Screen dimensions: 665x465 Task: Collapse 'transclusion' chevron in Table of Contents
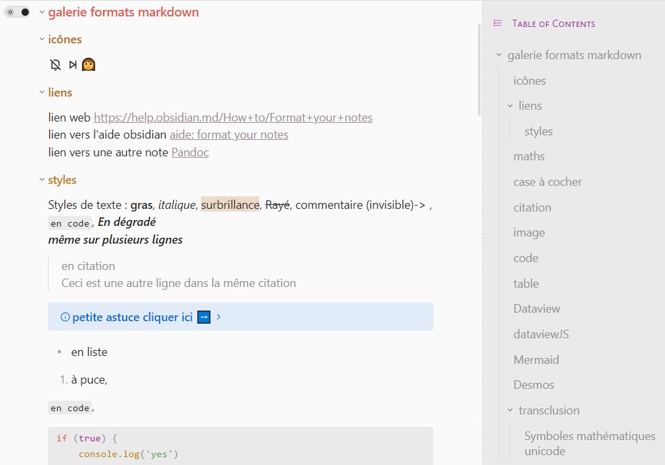pos(510,410)
